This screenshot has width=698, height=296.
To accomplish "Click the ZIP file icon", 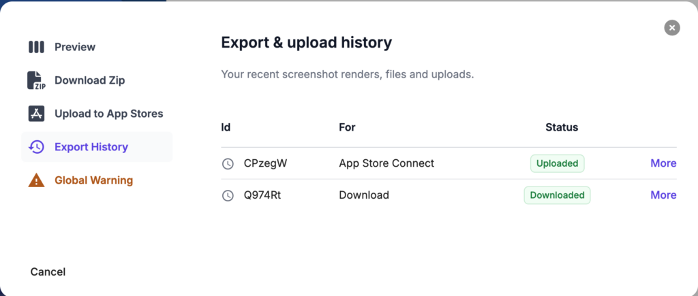I will click(x=36, y=80).
